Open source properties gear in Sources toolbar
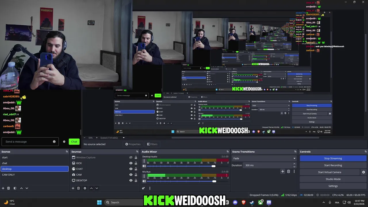This screenshot has height=207, width=368. 85,188
